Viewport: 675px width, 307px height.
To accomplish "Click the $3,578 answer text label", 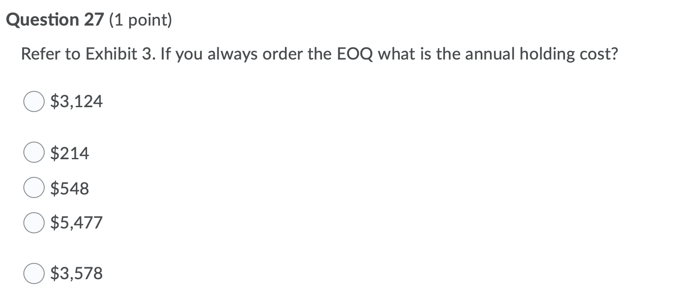I will point(76,273).
